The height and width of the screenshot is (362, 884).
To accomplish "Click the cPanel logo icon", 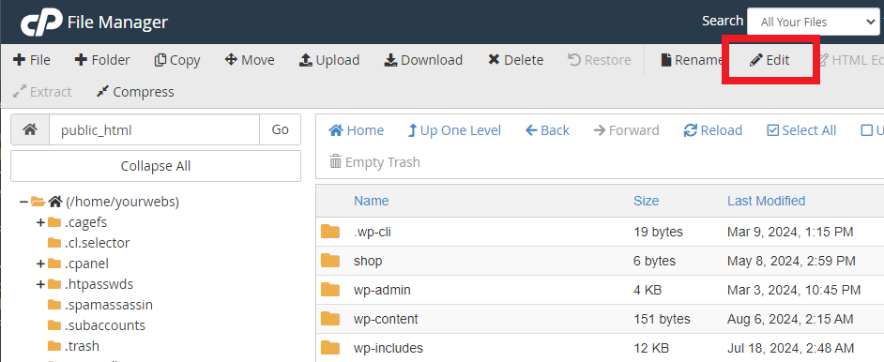I will pos(40,23).
